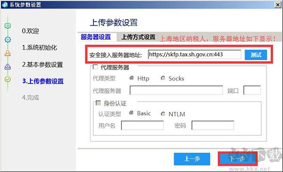Click the app logo in title bar
This screenshot has height=172, width=283.
[x=5, y=5]
